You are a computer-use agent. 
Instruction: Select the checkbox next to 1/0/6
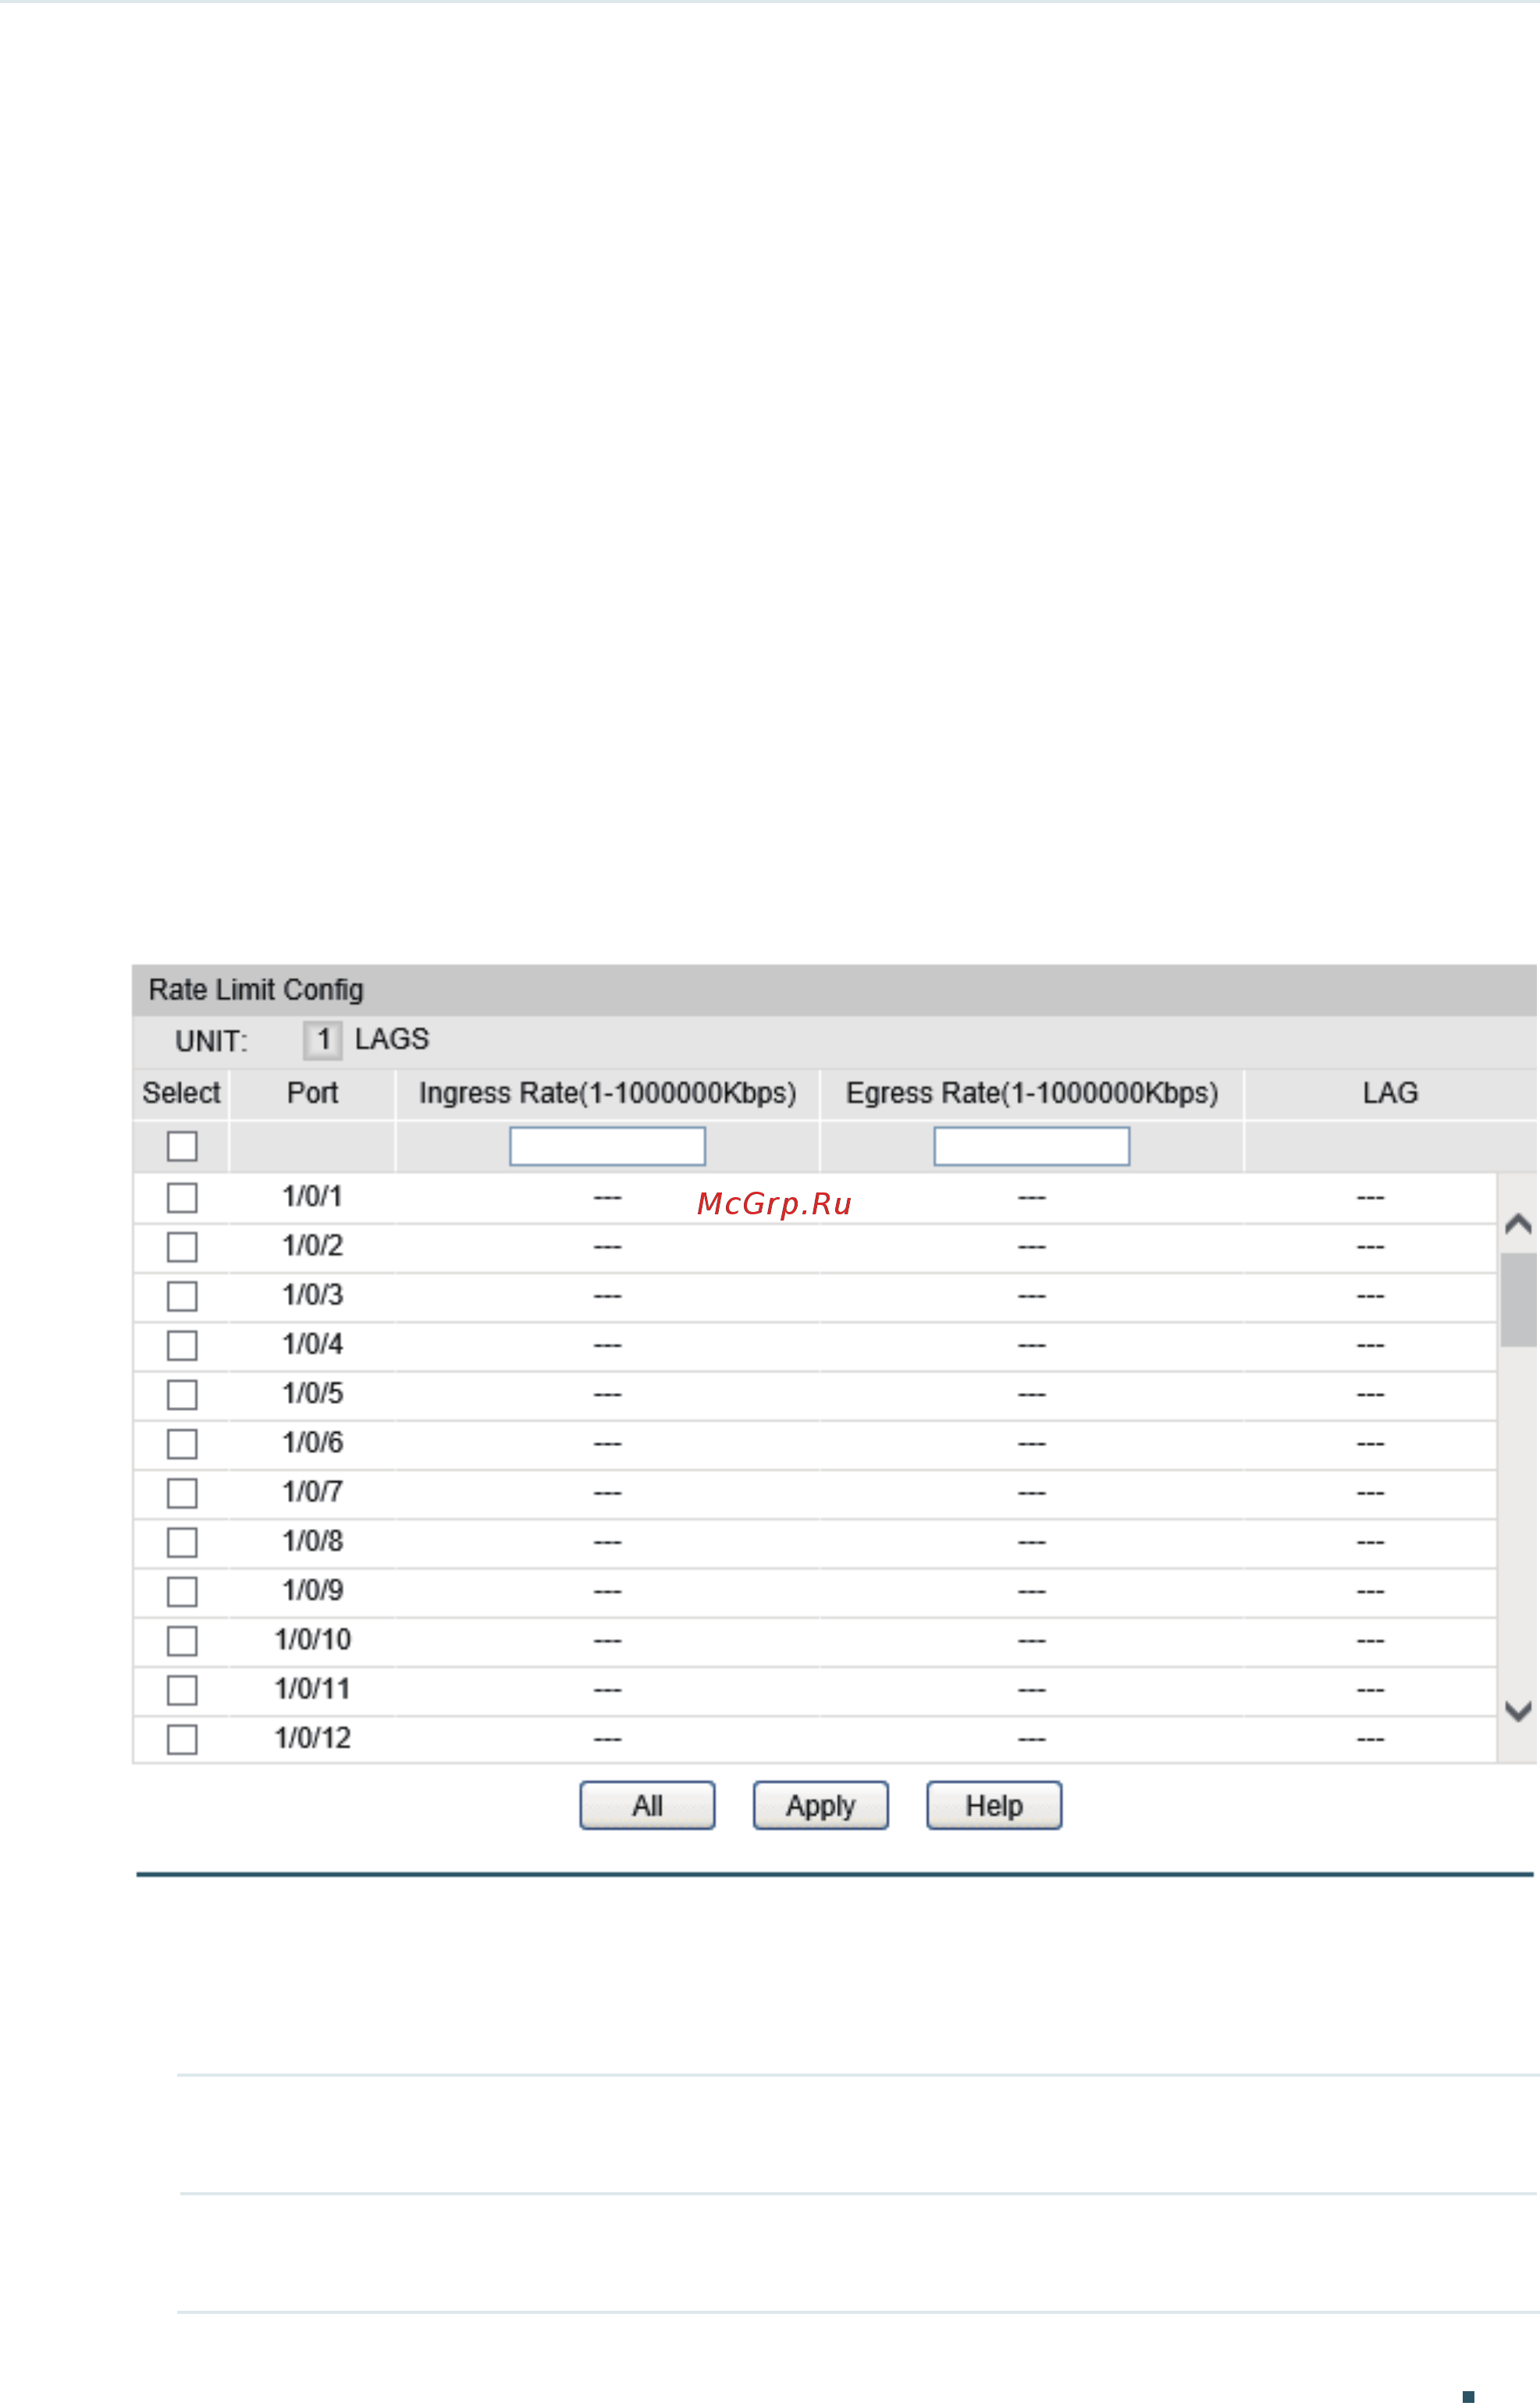pyautogui.click(x=182, y=1445)
